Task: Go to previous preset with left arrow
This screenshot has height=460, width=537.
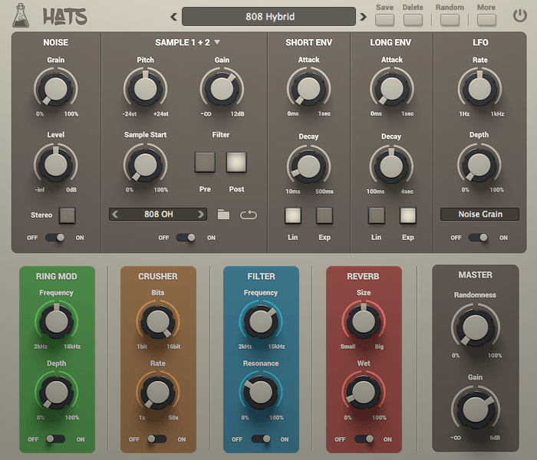Action: pyautogui.click(x=173, y=17)
